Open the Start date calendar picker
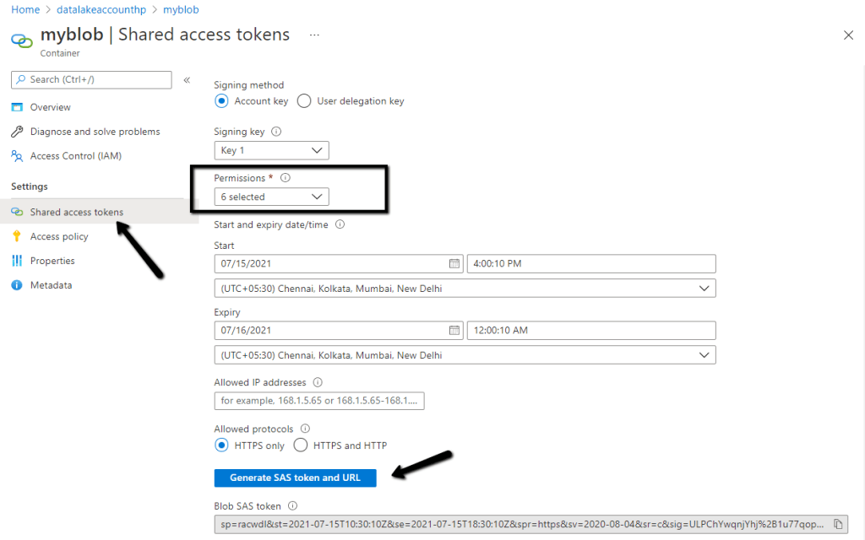865x540 pixels. pos(454,263)
